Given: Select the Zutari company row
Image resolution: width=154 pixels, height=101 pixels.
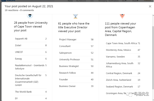Looking at the screenshot, I should click(x=31, y=45).
